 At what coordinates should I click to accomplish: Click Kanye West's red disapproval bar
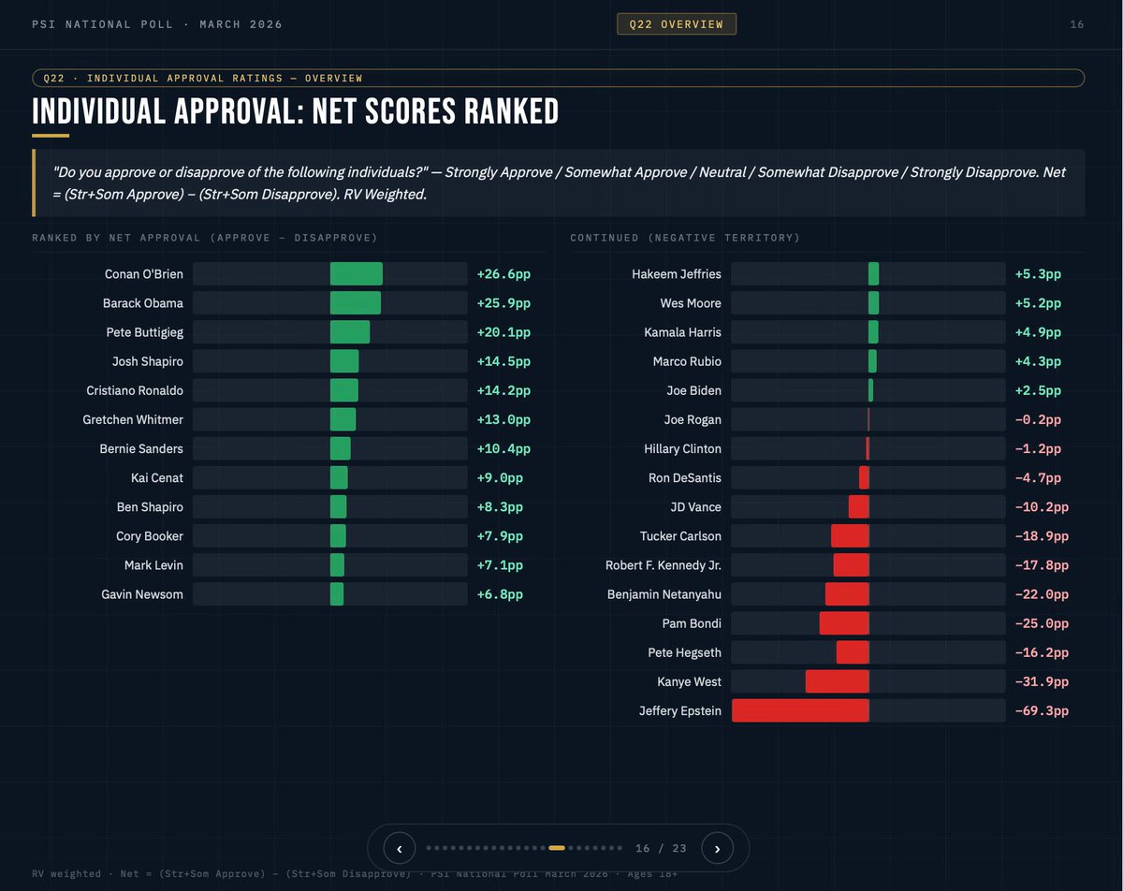click(x=836, y=681)
